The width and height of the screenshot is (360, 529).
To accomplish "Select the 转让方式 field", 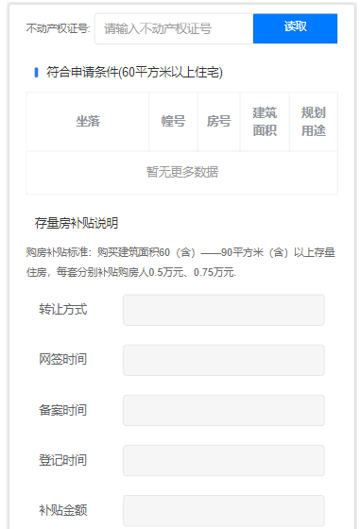I will [224, 310].
